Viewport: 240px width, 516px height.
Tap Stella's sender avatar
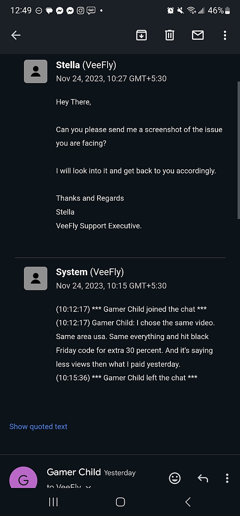36,71
